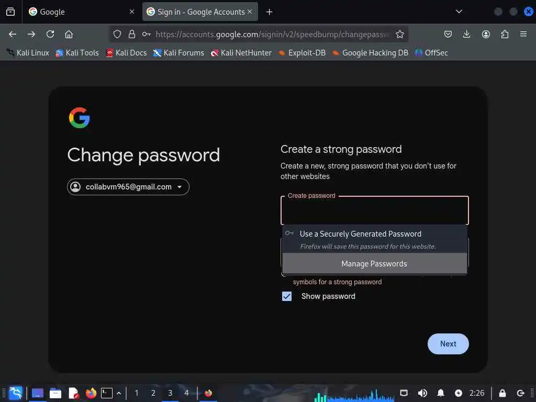The height and width of the screenshot is (402, 536).
Task: Switch to workspace 2
Action: 153,393
